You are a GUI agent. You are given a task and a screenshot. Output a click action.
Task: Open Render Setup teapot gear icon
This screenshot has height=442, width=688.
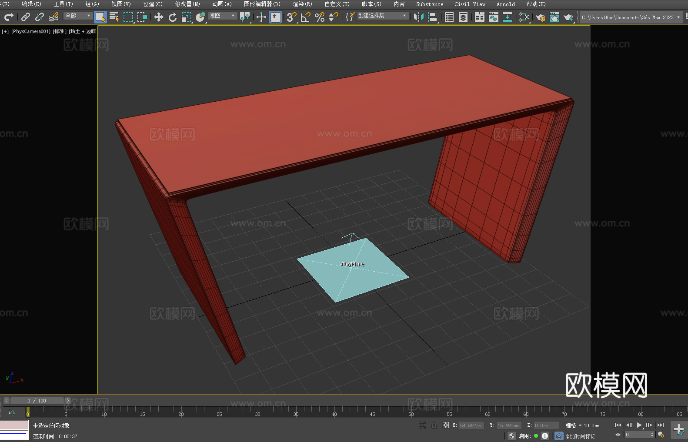click(541, 17)
